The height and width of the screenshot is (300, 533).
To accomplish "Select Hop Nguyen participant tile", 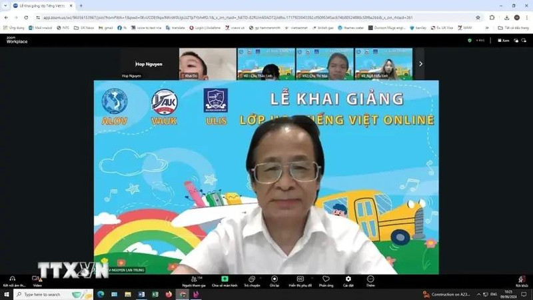I will [x=149, y=64].
